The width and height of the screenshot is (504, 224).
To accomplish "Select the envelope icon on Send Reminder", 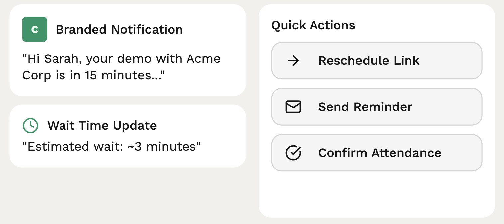I will [x=293, y=107].
